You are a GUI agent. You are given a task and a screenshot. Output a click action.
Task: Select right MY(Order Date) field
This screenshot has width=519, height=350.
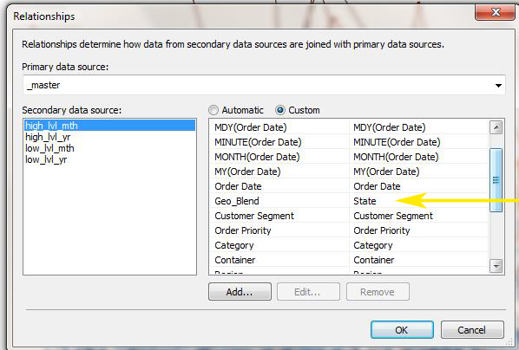386,172
